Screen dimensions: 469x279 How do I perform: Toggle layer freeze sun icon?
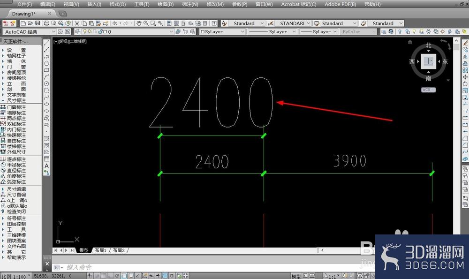[90, 31]
